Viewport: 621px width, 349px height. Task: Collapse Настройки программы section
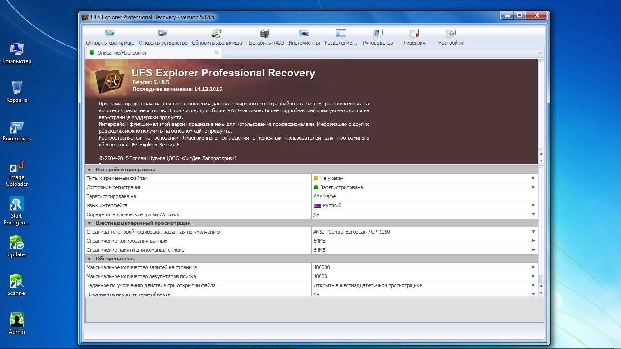pos(90,170)
